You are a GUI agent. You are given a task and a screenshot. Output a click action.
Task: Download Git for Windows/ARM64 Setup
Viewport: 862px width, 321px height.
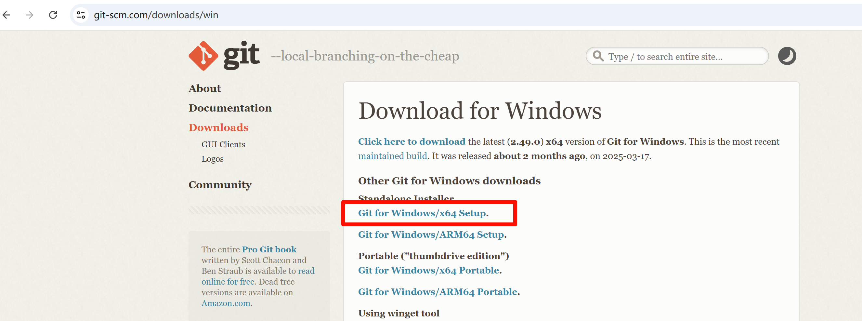431,234
